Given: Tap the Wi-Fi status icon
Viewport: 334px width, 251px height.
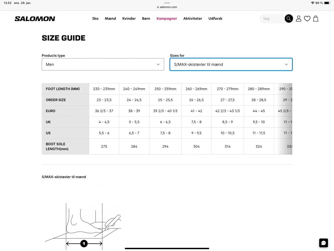Looking at the screenshot, I should tap(313, 3).
